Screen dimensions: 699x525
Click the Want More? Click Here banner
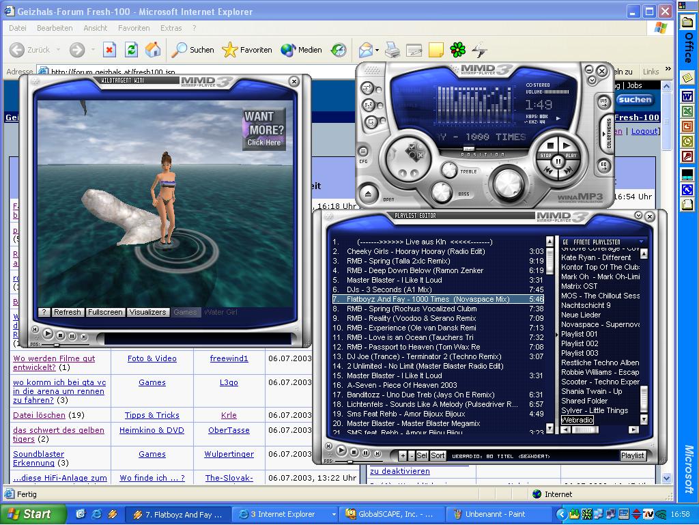pos(264,129)
